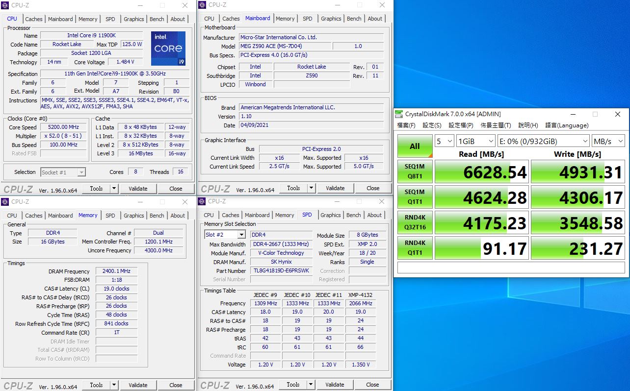The height and width of the screenshot is (391, 630).
Task: Expand Tools arrow in the CPU-Z SPD window
Action: [311, 385]
